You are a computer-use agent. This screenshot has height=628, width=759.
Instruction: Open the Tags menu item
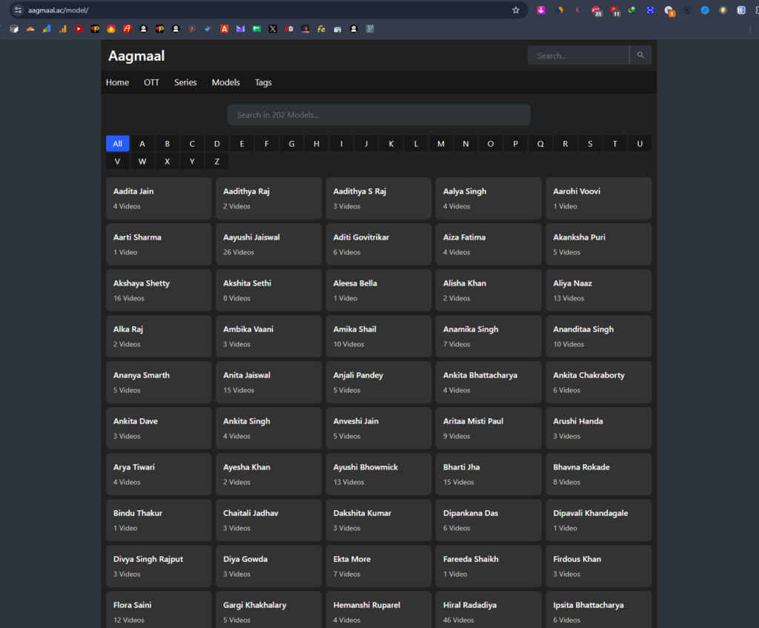263,82
